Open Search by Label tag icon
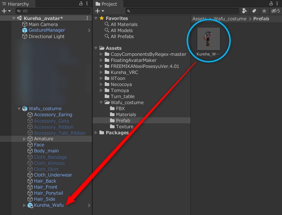The image size is (282, 215). (254, 11)
